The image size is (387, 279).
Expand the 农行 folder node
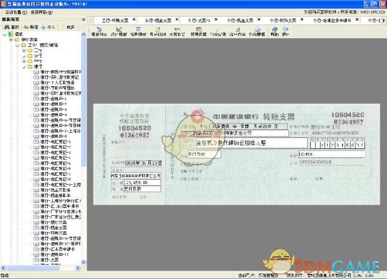pyautogui.click(x=24, y=55)
